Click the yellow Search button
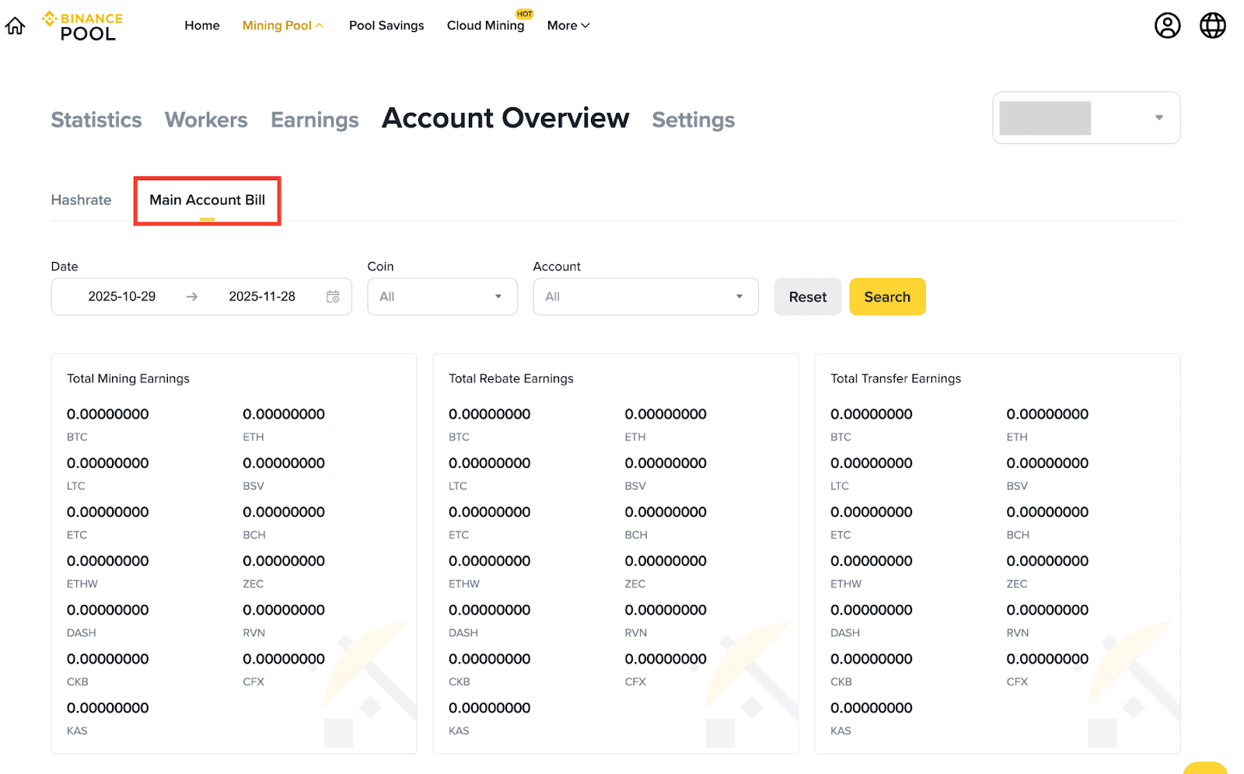Viewport: 1244px width, 774px height. click(x=887, y=297)
